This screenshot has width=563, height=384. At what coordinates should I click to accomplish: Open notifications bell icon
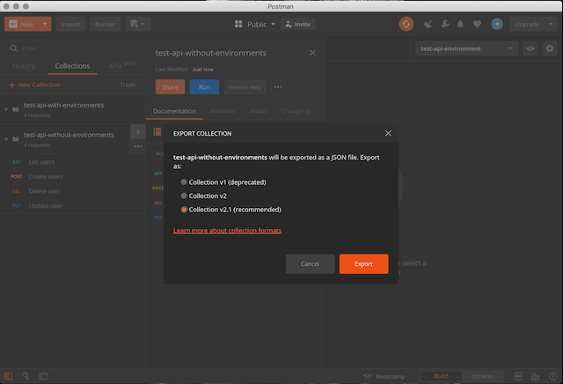[460, 24]
